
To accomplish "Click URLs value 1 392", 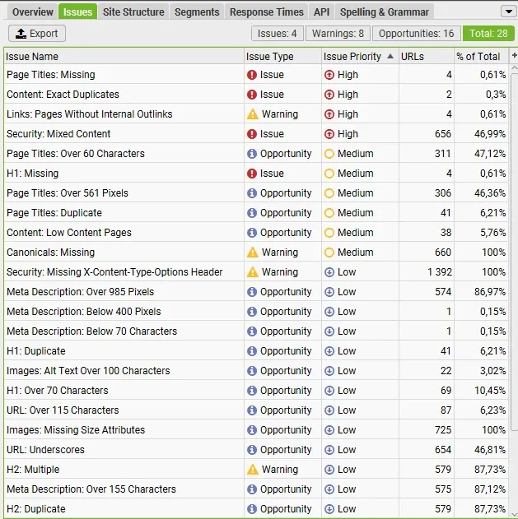I will click(440, 272).
